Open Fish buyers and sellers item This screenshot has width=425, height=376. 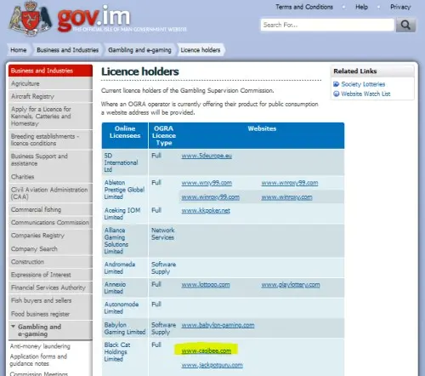[50, 300]
